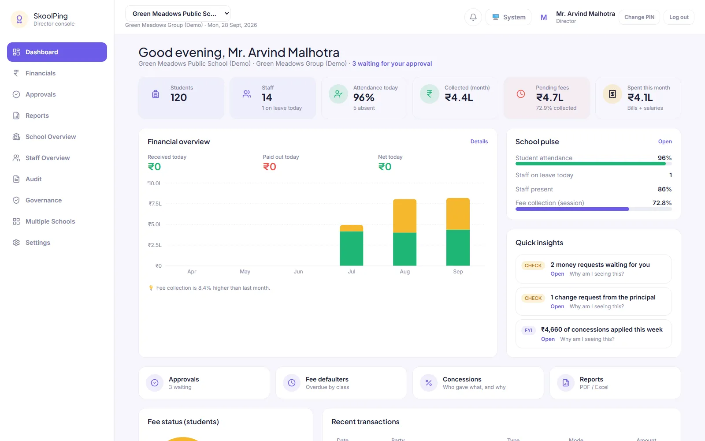705x441 pixels.
Task: Open Reports sidebar item
Action: pyautogui.click(x=57, y=116)
